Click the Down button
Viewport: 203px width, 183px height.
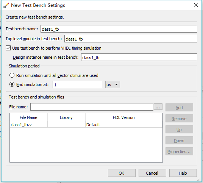coord(179,141)
